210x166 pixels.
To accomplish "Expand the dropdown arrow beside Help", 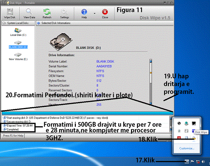I will (x=94, y=13).
